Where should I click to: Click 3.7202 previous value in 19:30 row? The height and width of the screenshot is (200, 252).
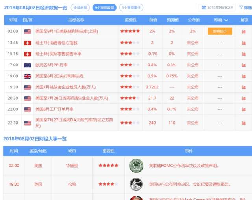pos(152,87)
